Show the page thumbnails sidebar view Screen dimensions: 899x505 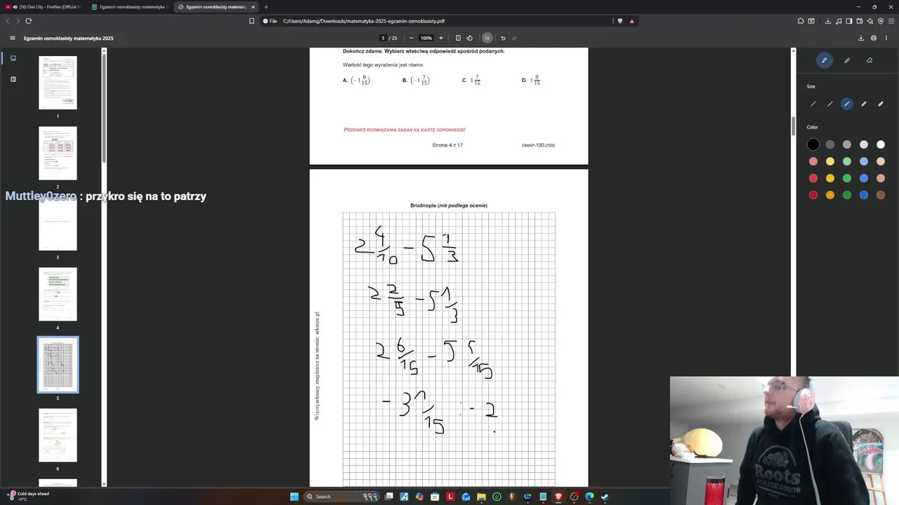point(13,58)
